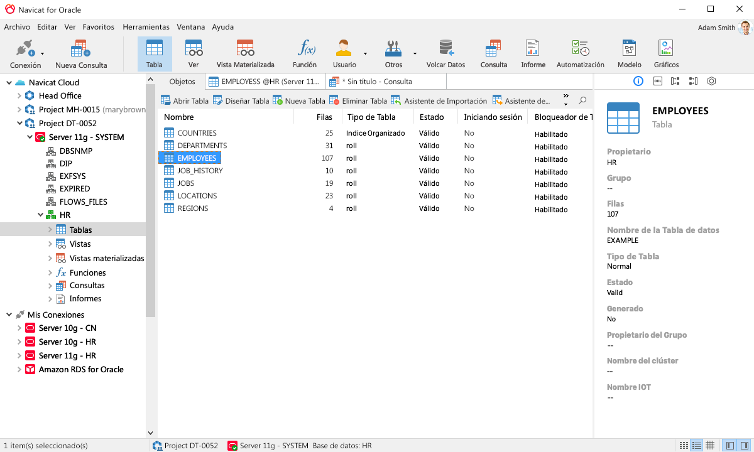Open the Vista Materializada tool
The width and height of the screenshot is (754, 452).
tap(244, 53)
